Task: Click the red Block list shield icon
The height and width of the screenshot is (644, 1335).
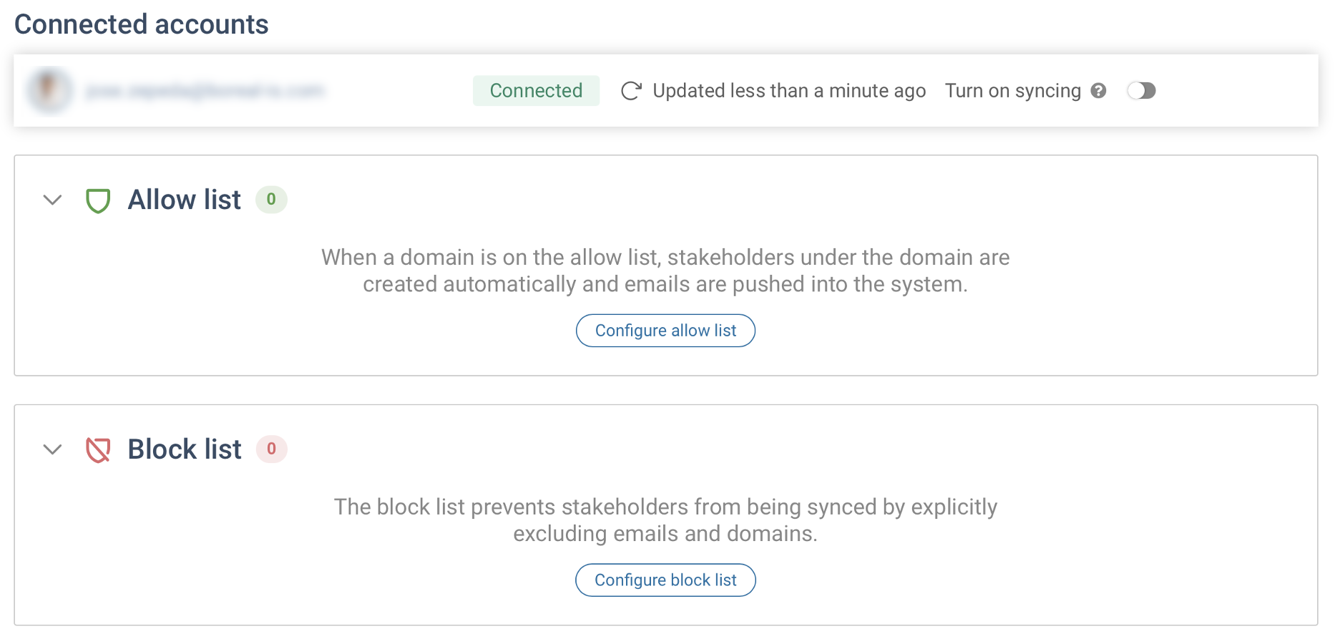Action: (x=98, y=450)
